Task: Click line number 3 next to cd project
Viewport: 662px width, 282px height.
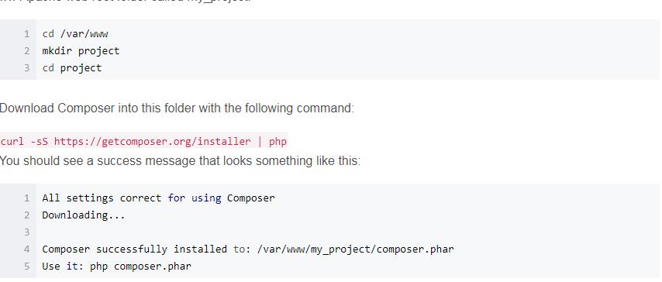Action: pyautogui.click(x=27, y=68)
